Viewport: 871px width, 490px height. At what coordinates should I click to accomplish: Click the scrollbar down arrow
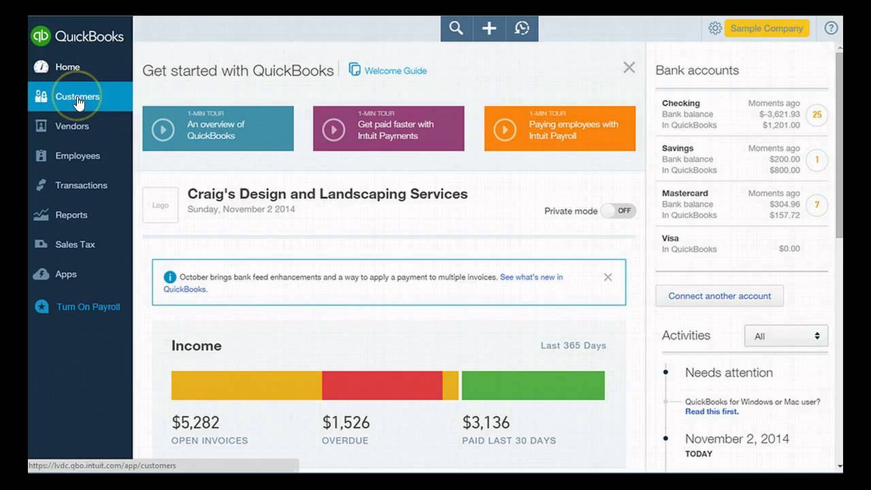(839, 466)
